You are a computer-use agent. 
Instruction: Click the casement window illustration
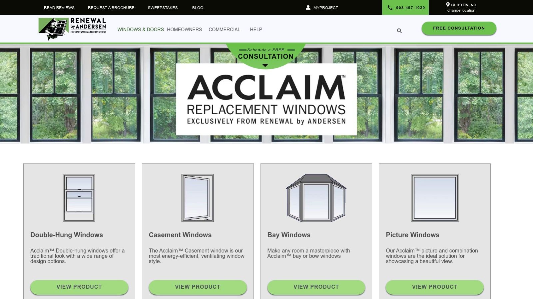click(198, 198)
